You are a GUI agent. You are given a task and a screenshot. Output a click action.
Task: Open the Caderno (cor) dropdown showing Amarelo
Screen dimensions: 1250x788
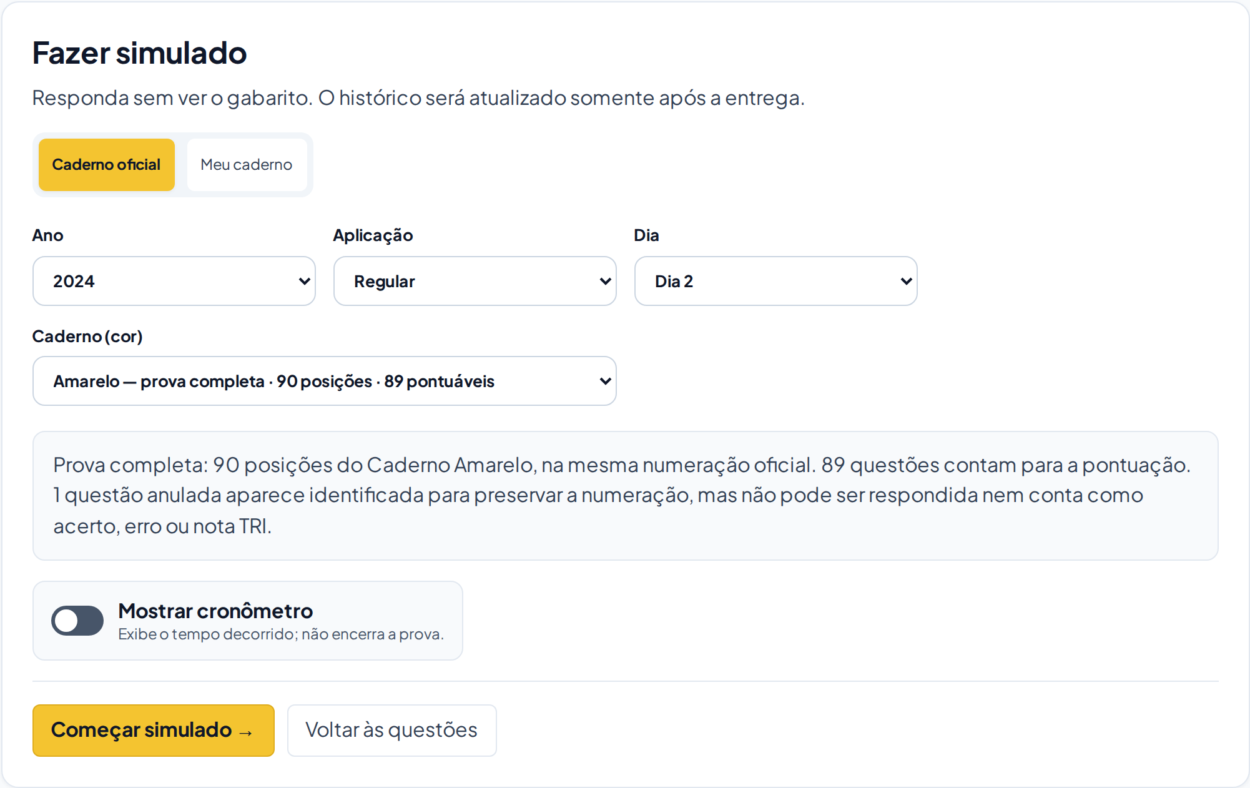point(325,381)
